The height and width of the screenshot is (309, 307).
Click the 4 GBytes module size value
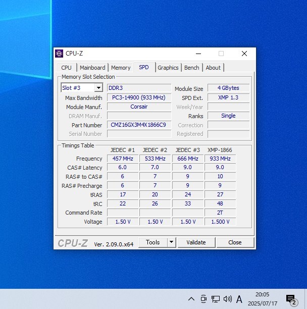(x=228, y=88)
